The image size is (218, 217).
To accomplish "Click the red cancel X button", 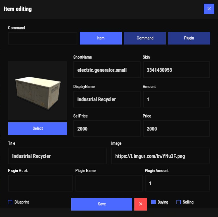I will 141,204.
